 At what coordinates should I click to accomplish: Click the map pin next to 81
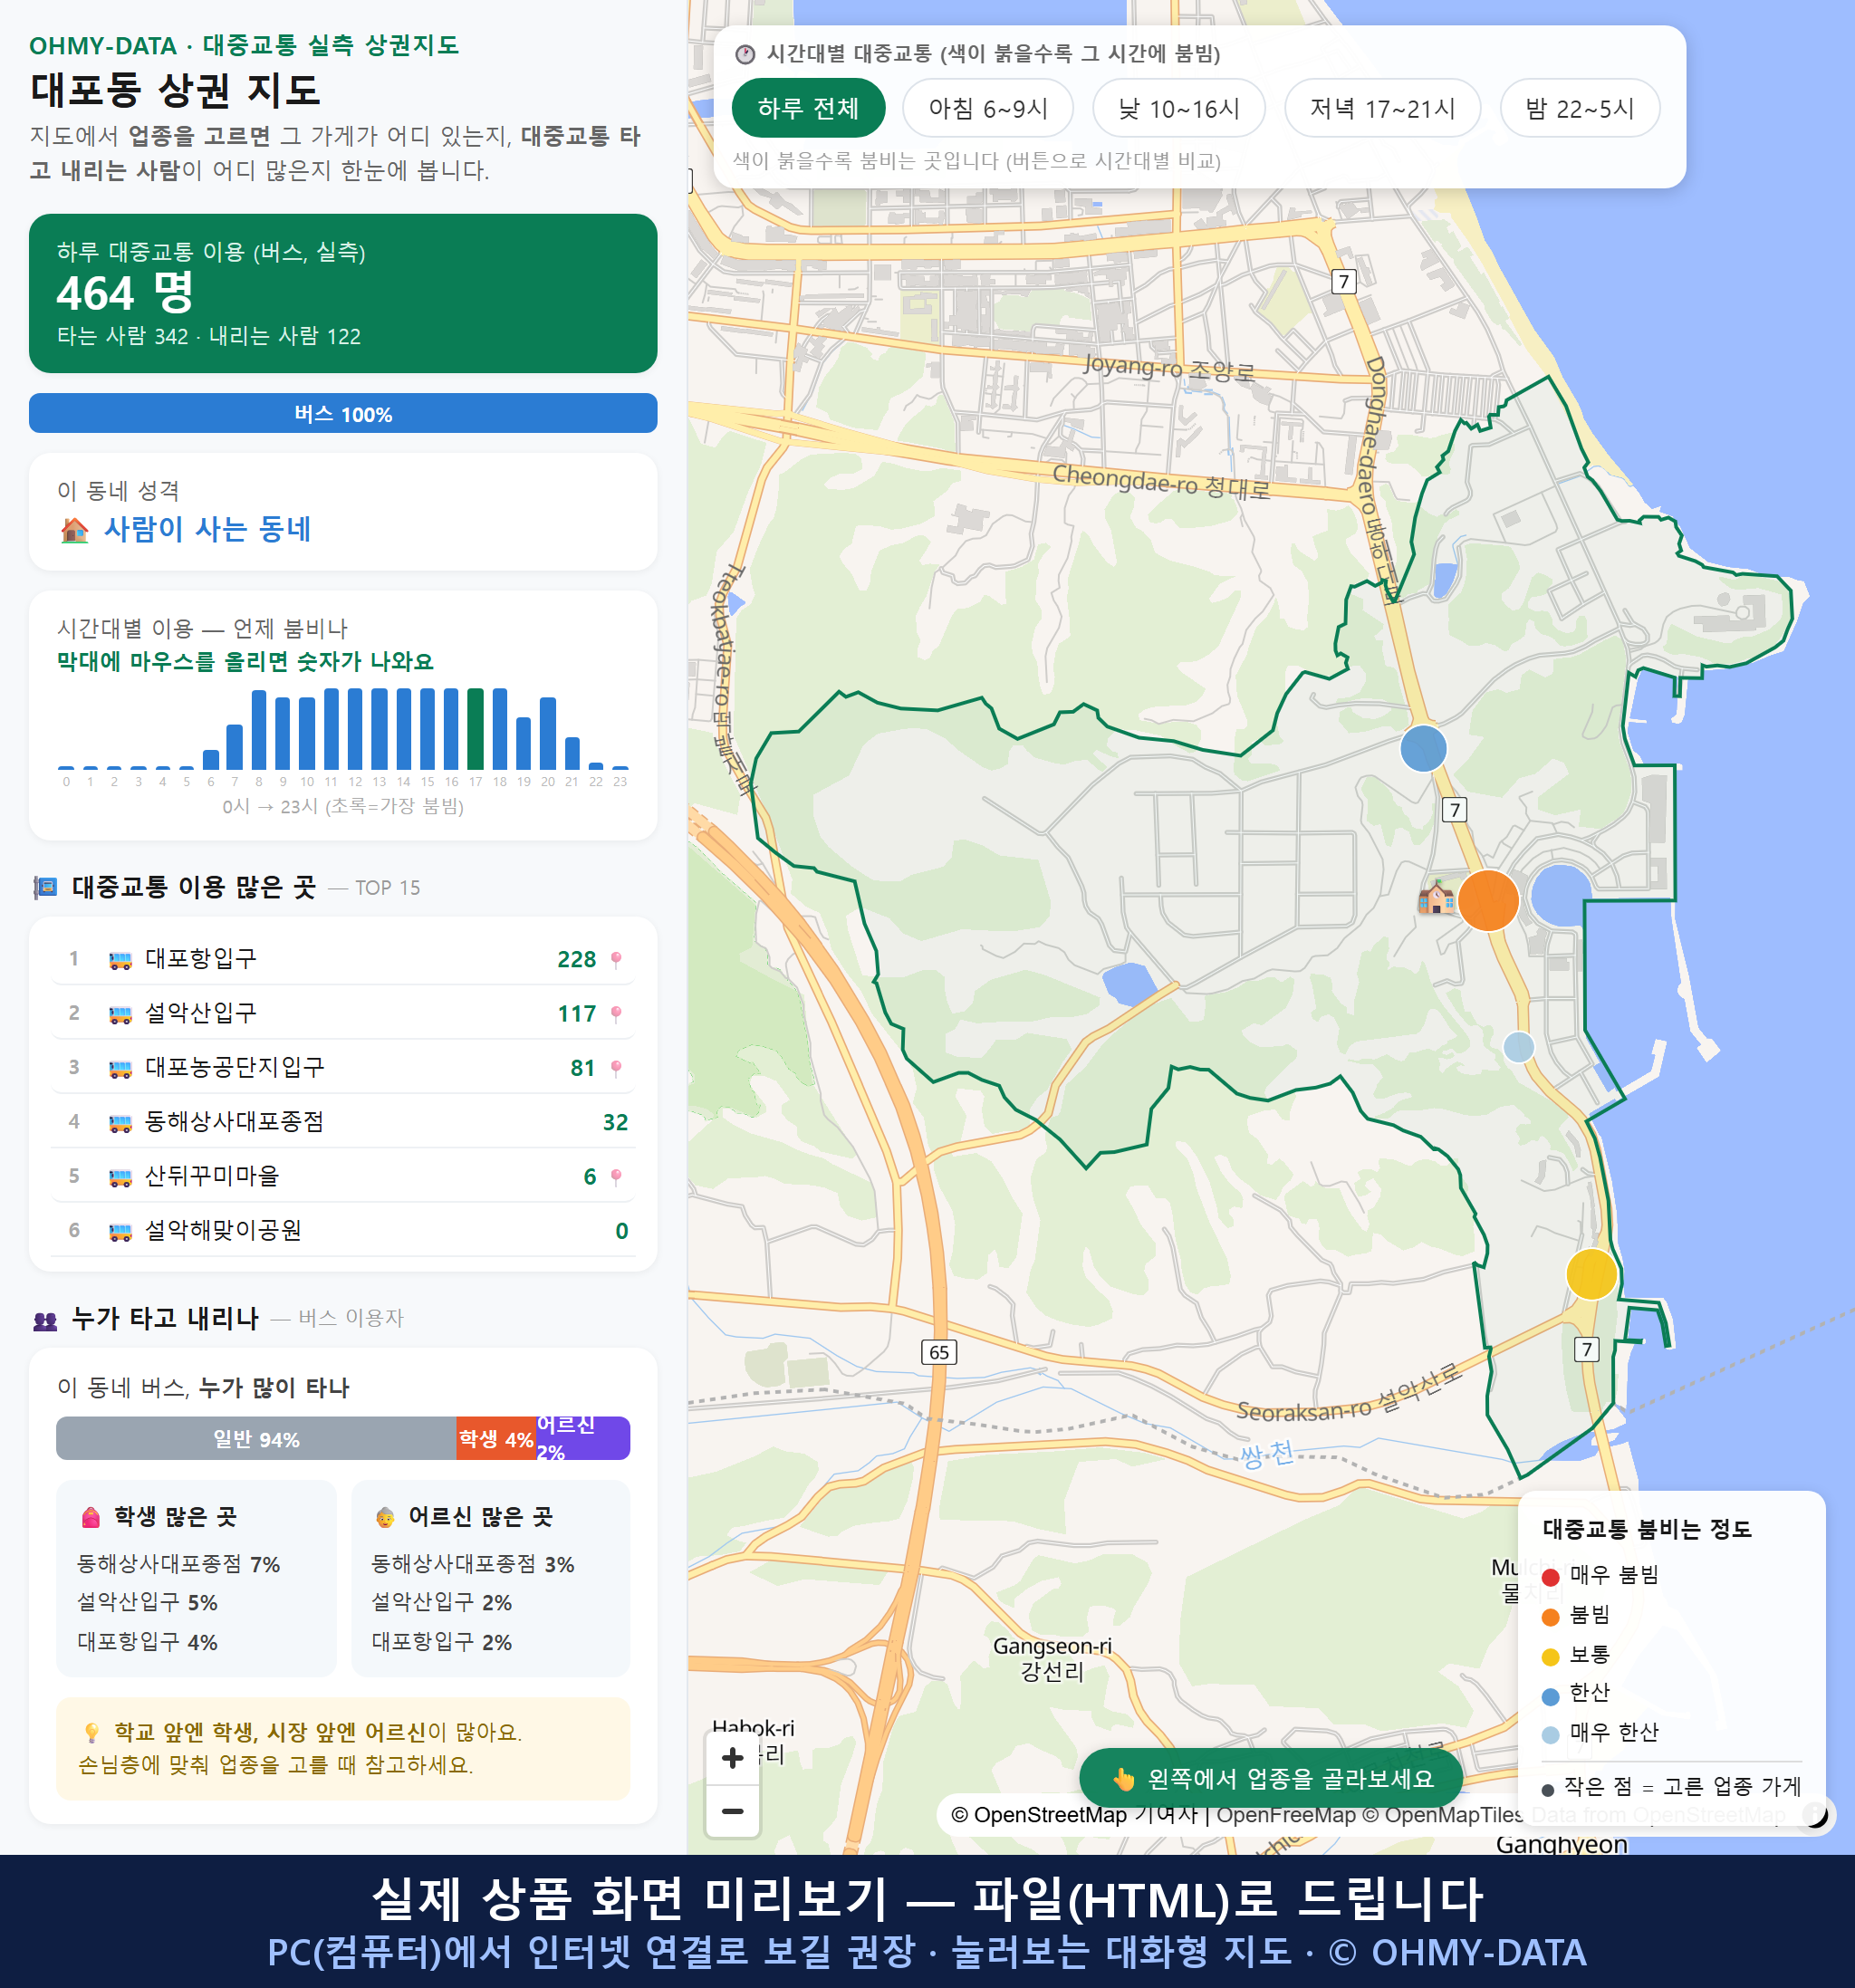(616, 1068)
